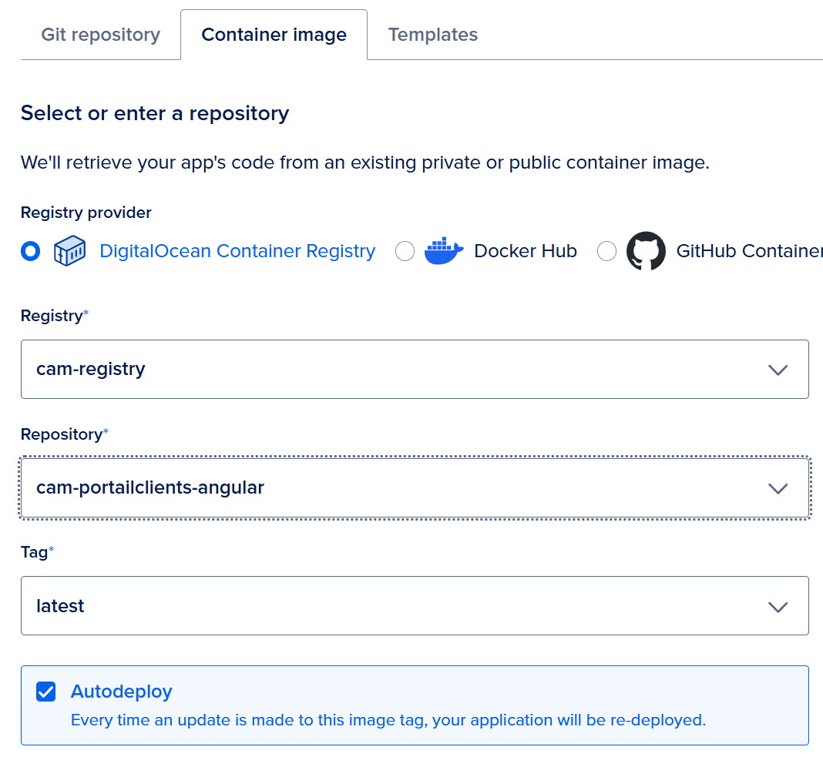The height and width of the screenshot is (757, 823).
Task: Click the cam-portailclients-angular repository value
Action: click(x=150, y=488)
